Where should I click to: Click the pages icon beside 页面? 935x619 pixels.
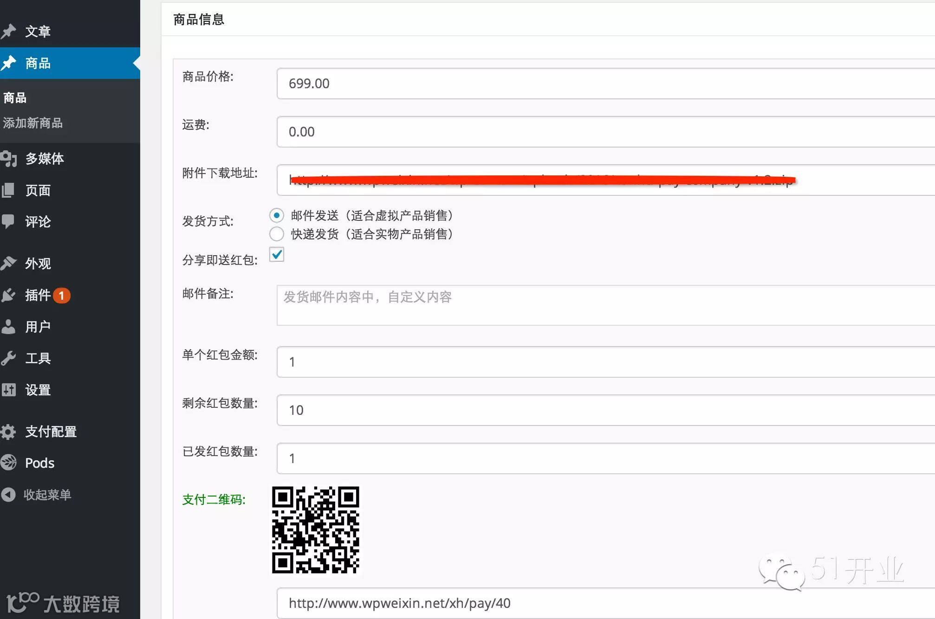(8, 190)
